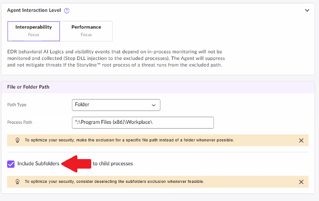
Task: Uncheck the Include Subfolders checkbox
Action: (11, 164)
